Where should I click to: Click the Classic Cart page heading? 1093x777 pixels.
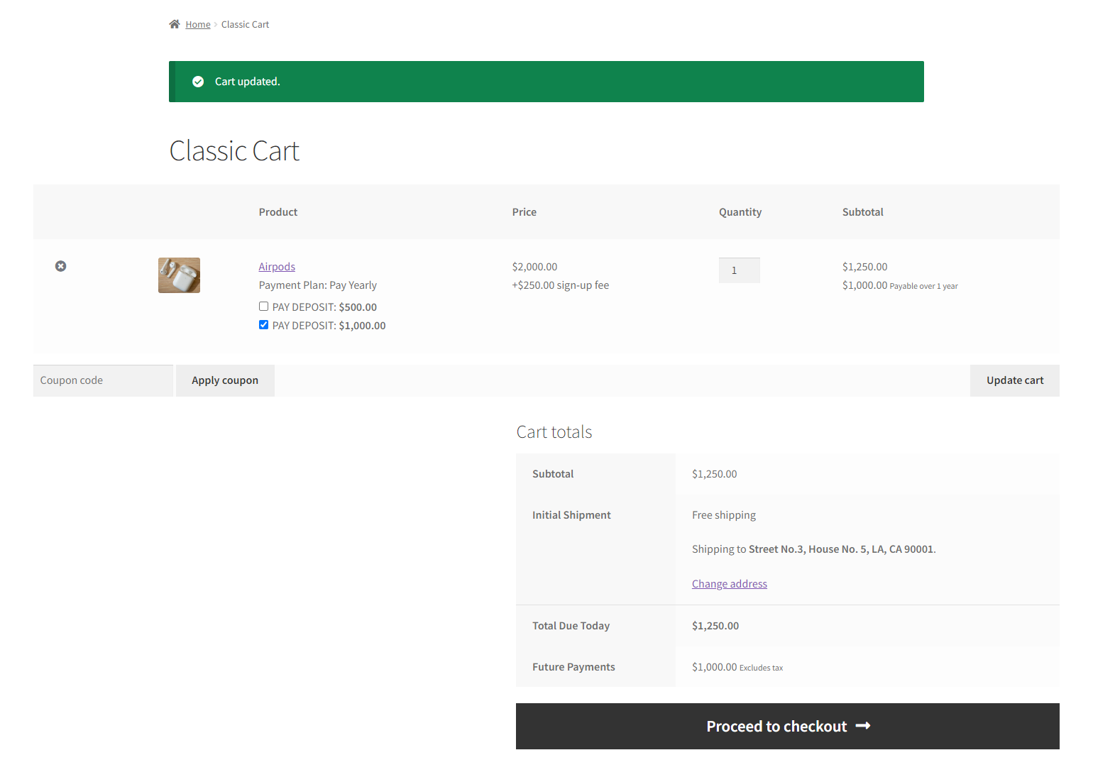[x=234, y=151]
